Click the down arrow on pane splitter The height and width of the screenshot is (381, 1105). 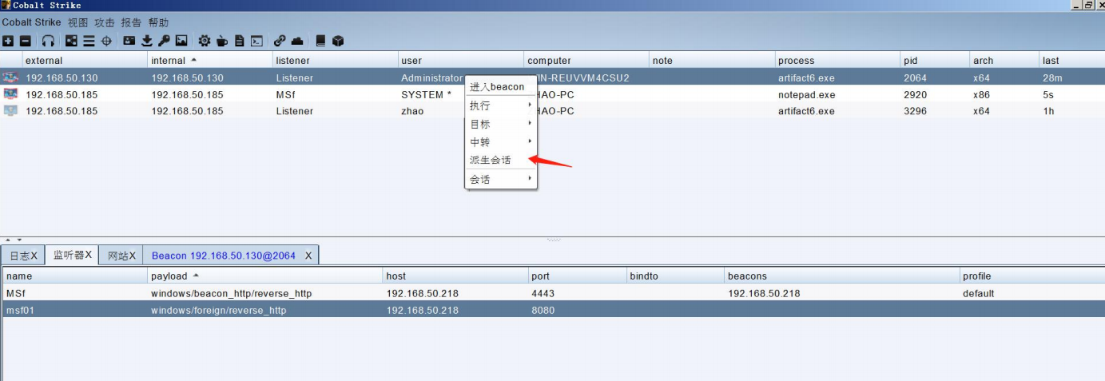click(x=19, y=240)
